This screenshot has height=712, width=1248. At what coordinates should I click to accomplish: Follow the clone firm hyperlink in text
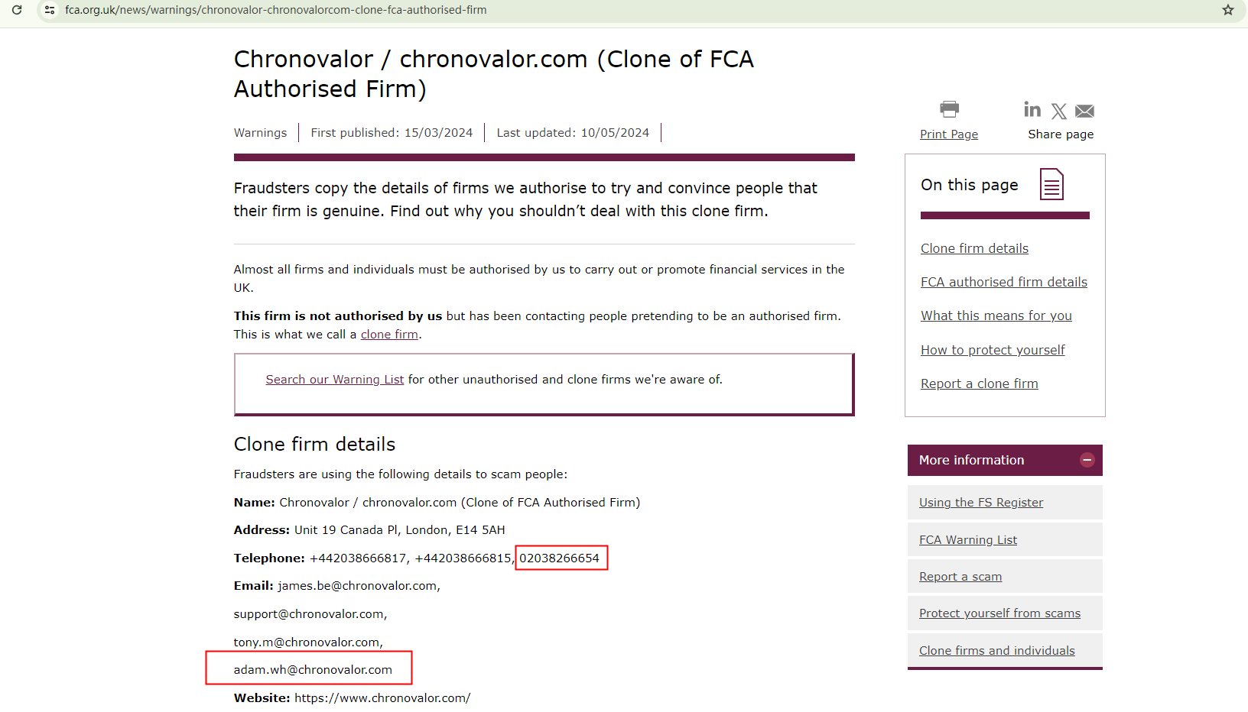(389, 335)
